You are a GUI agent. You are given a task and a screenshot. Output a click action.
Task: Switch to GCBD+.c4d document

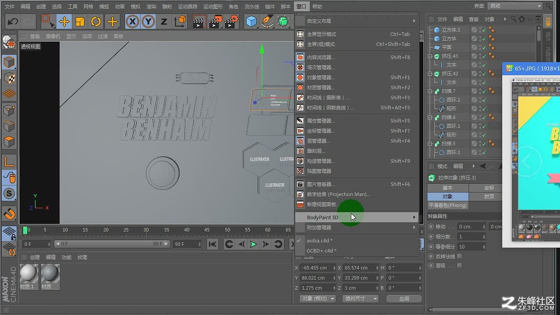(356, 251)
